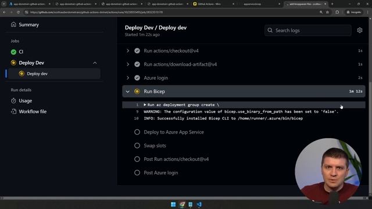Screen dimensions: 372x209
Task: Click the Post Run checkout pending circle icon
Action: pyautogui.click(x=137, y=159)
